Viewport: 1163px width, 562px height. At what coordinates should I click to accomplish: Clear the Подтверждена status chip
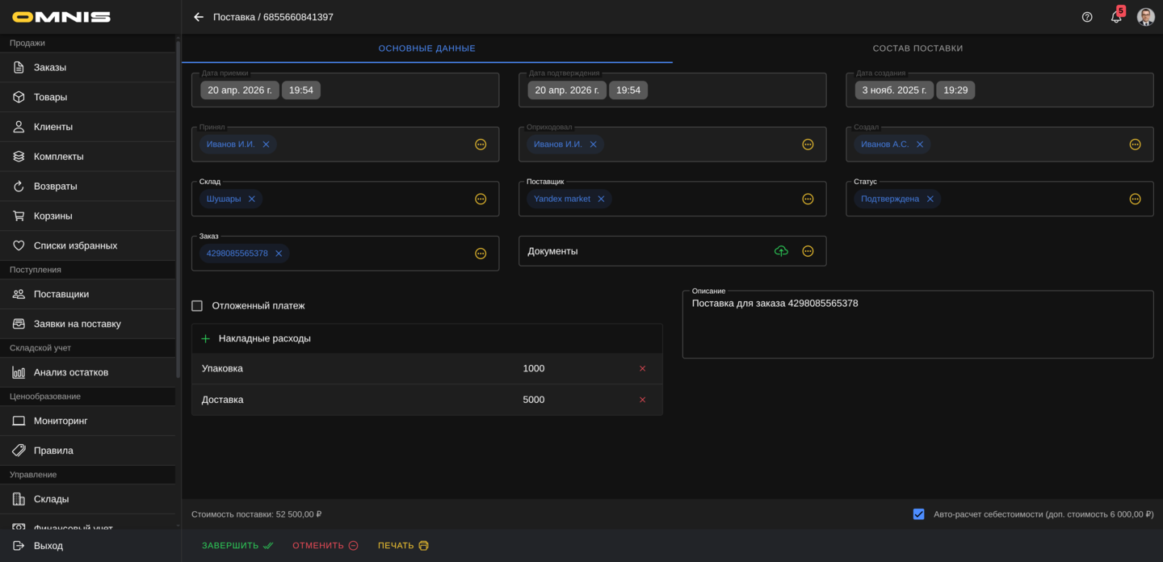[x=930, y=199]
